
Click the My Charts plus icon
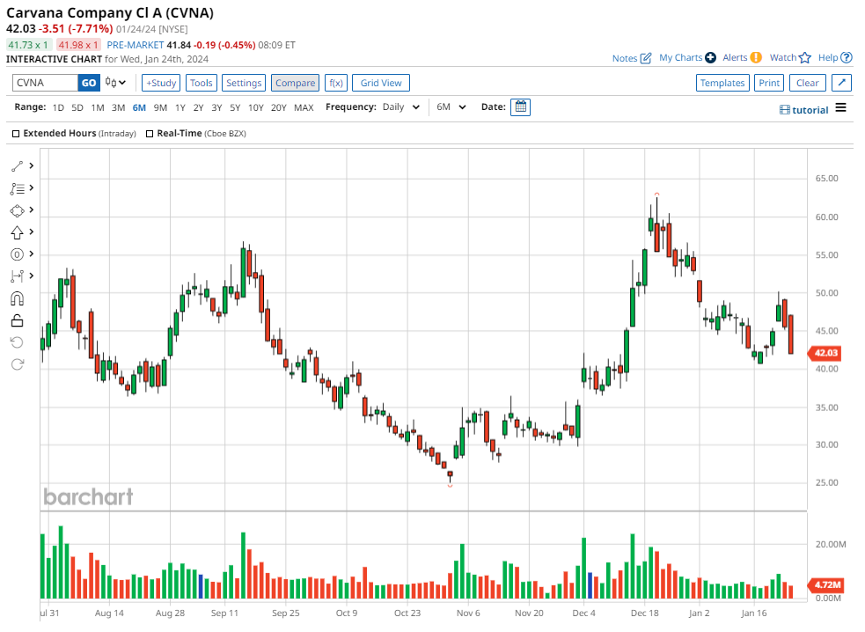pos(710,57)
